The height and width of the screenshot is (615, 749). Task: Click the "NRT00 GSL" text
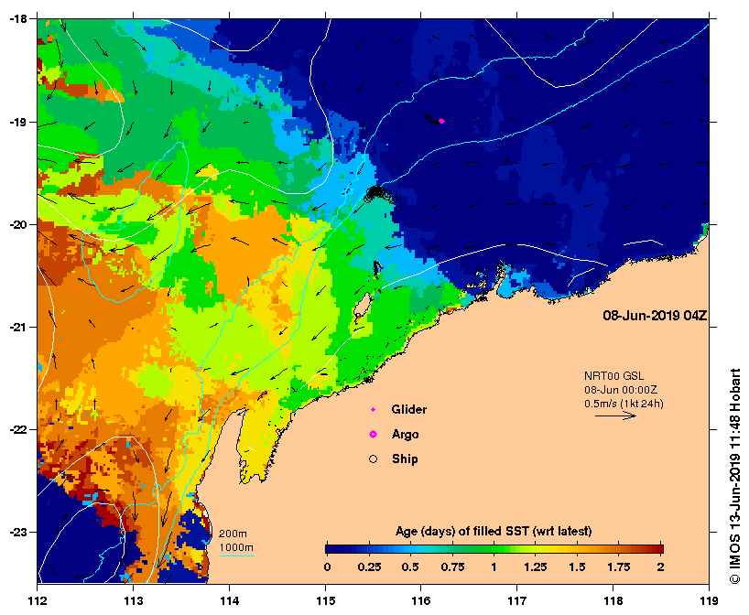613,376
